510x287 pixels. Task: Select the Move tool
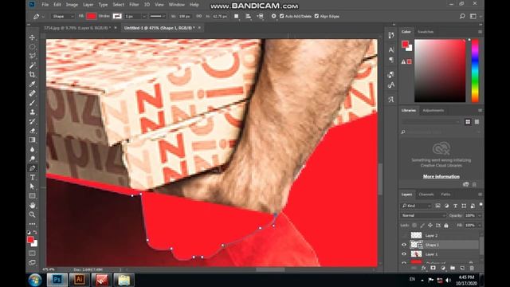point(32,37)
